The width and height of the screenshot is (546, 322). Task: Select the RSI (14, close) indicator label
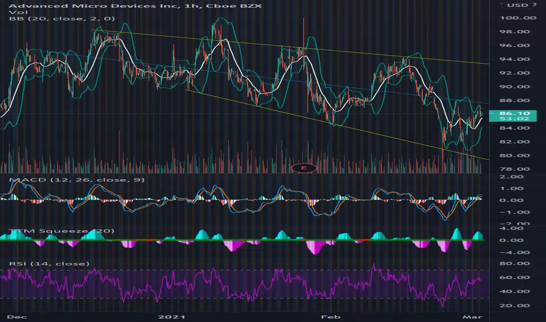point(49,263)
